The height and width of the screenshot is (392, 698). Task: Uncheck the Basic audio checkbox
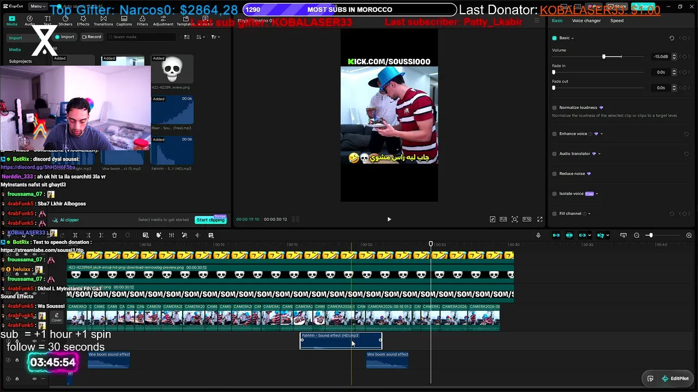[555, 38]
